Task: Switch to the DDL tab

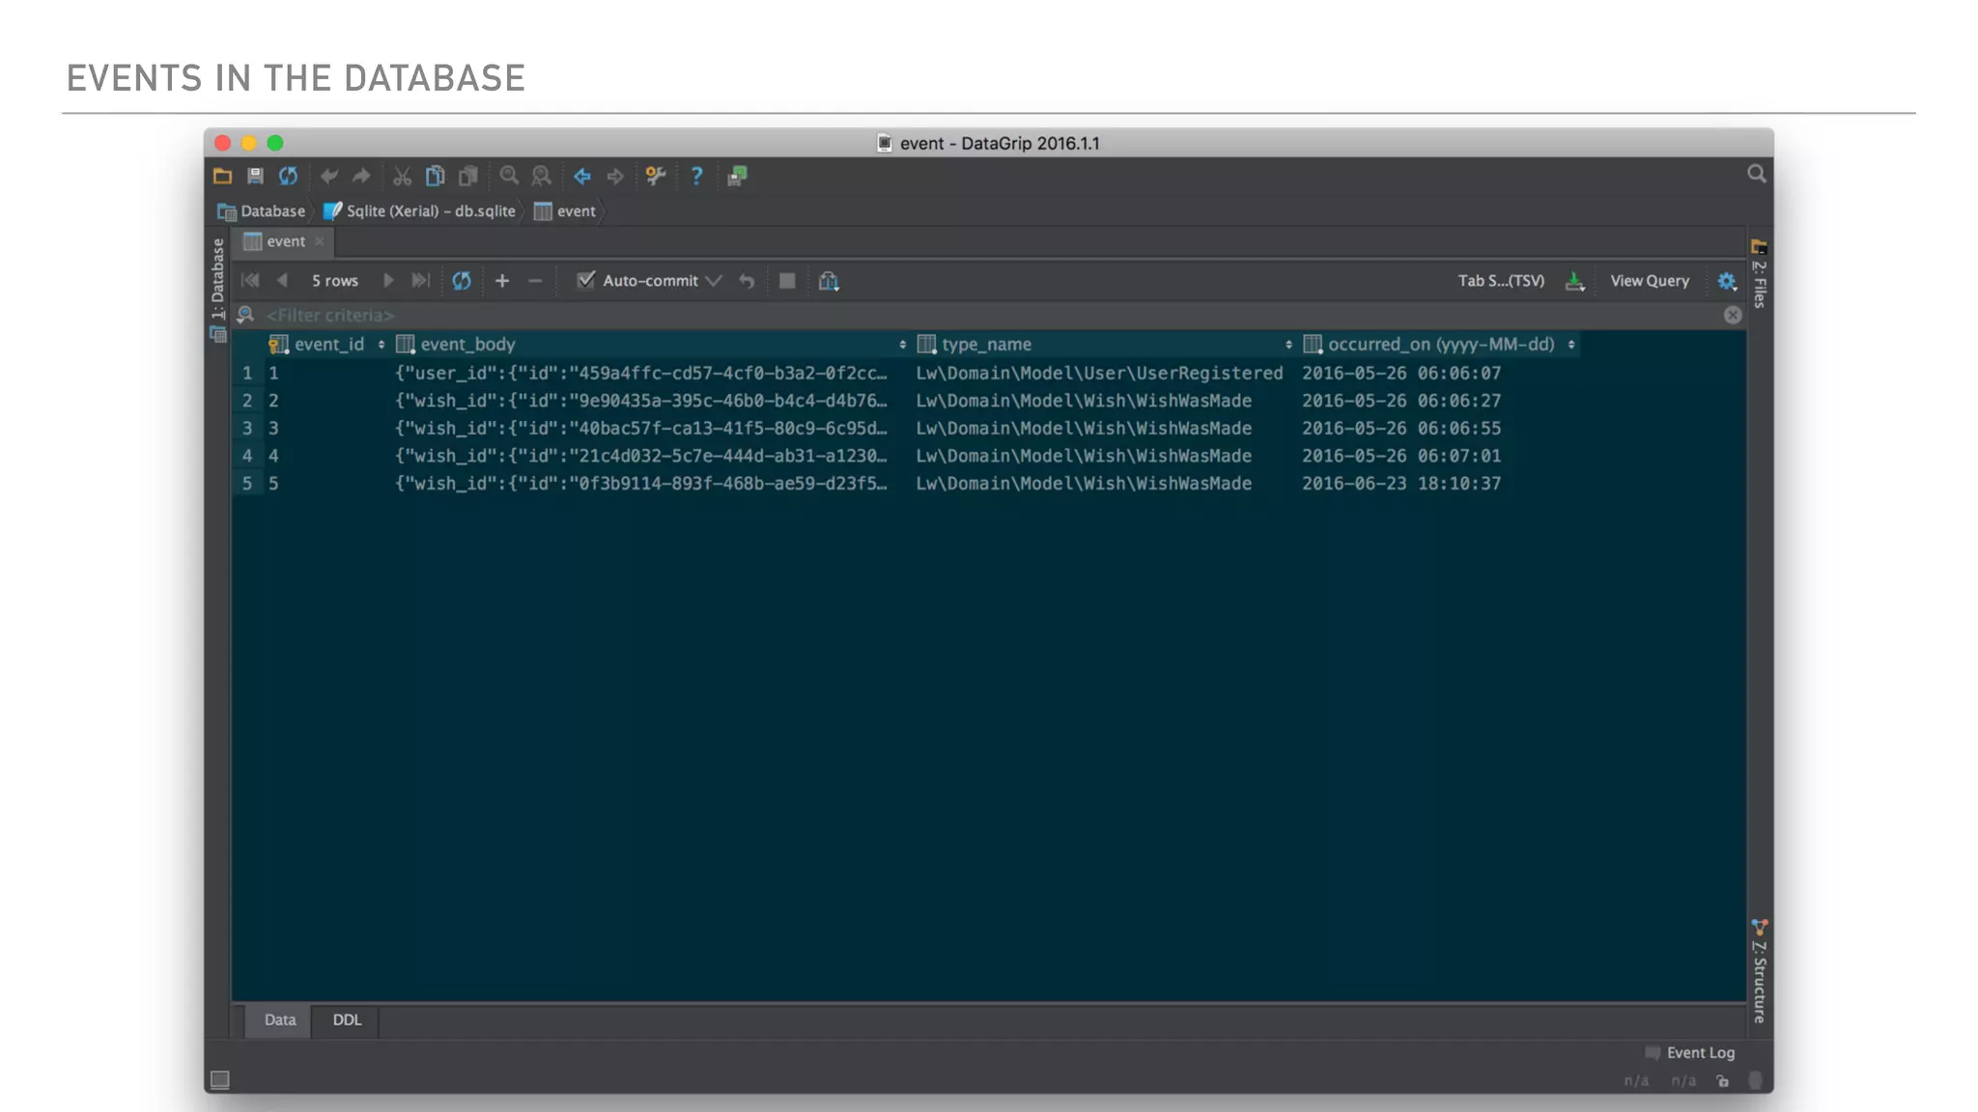Action: tap(347, 1020)
